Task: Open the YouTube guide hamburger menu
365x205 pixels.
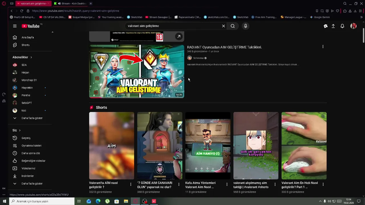Action: 15,26
